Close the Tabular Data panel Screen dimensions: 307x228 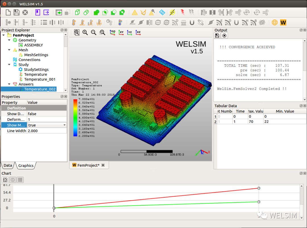(305, 106)
